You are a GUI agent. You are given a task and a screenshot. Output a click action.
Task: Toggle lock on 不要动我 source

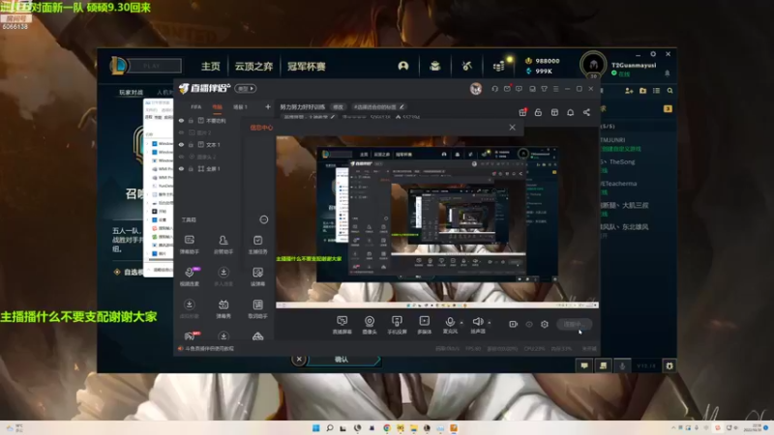(x=191, y=120)
